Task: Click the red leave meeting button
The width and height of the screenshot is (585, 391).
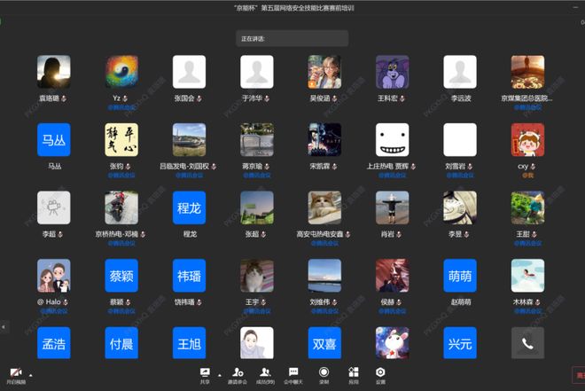Action: (579, 375)
